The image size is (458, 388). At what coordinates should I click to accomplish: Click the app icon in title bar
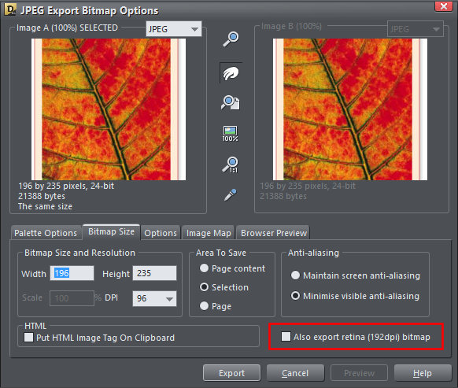pos(10,9)
